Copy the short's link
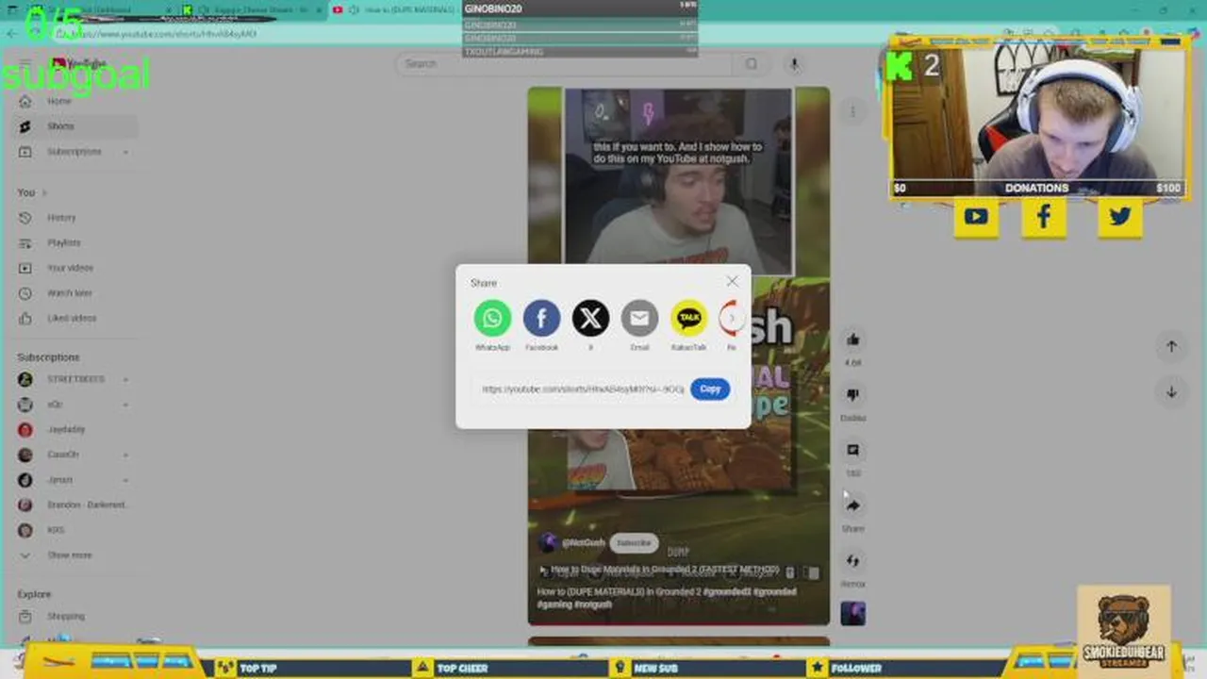 pyautogui.click(x=710, y=389)
